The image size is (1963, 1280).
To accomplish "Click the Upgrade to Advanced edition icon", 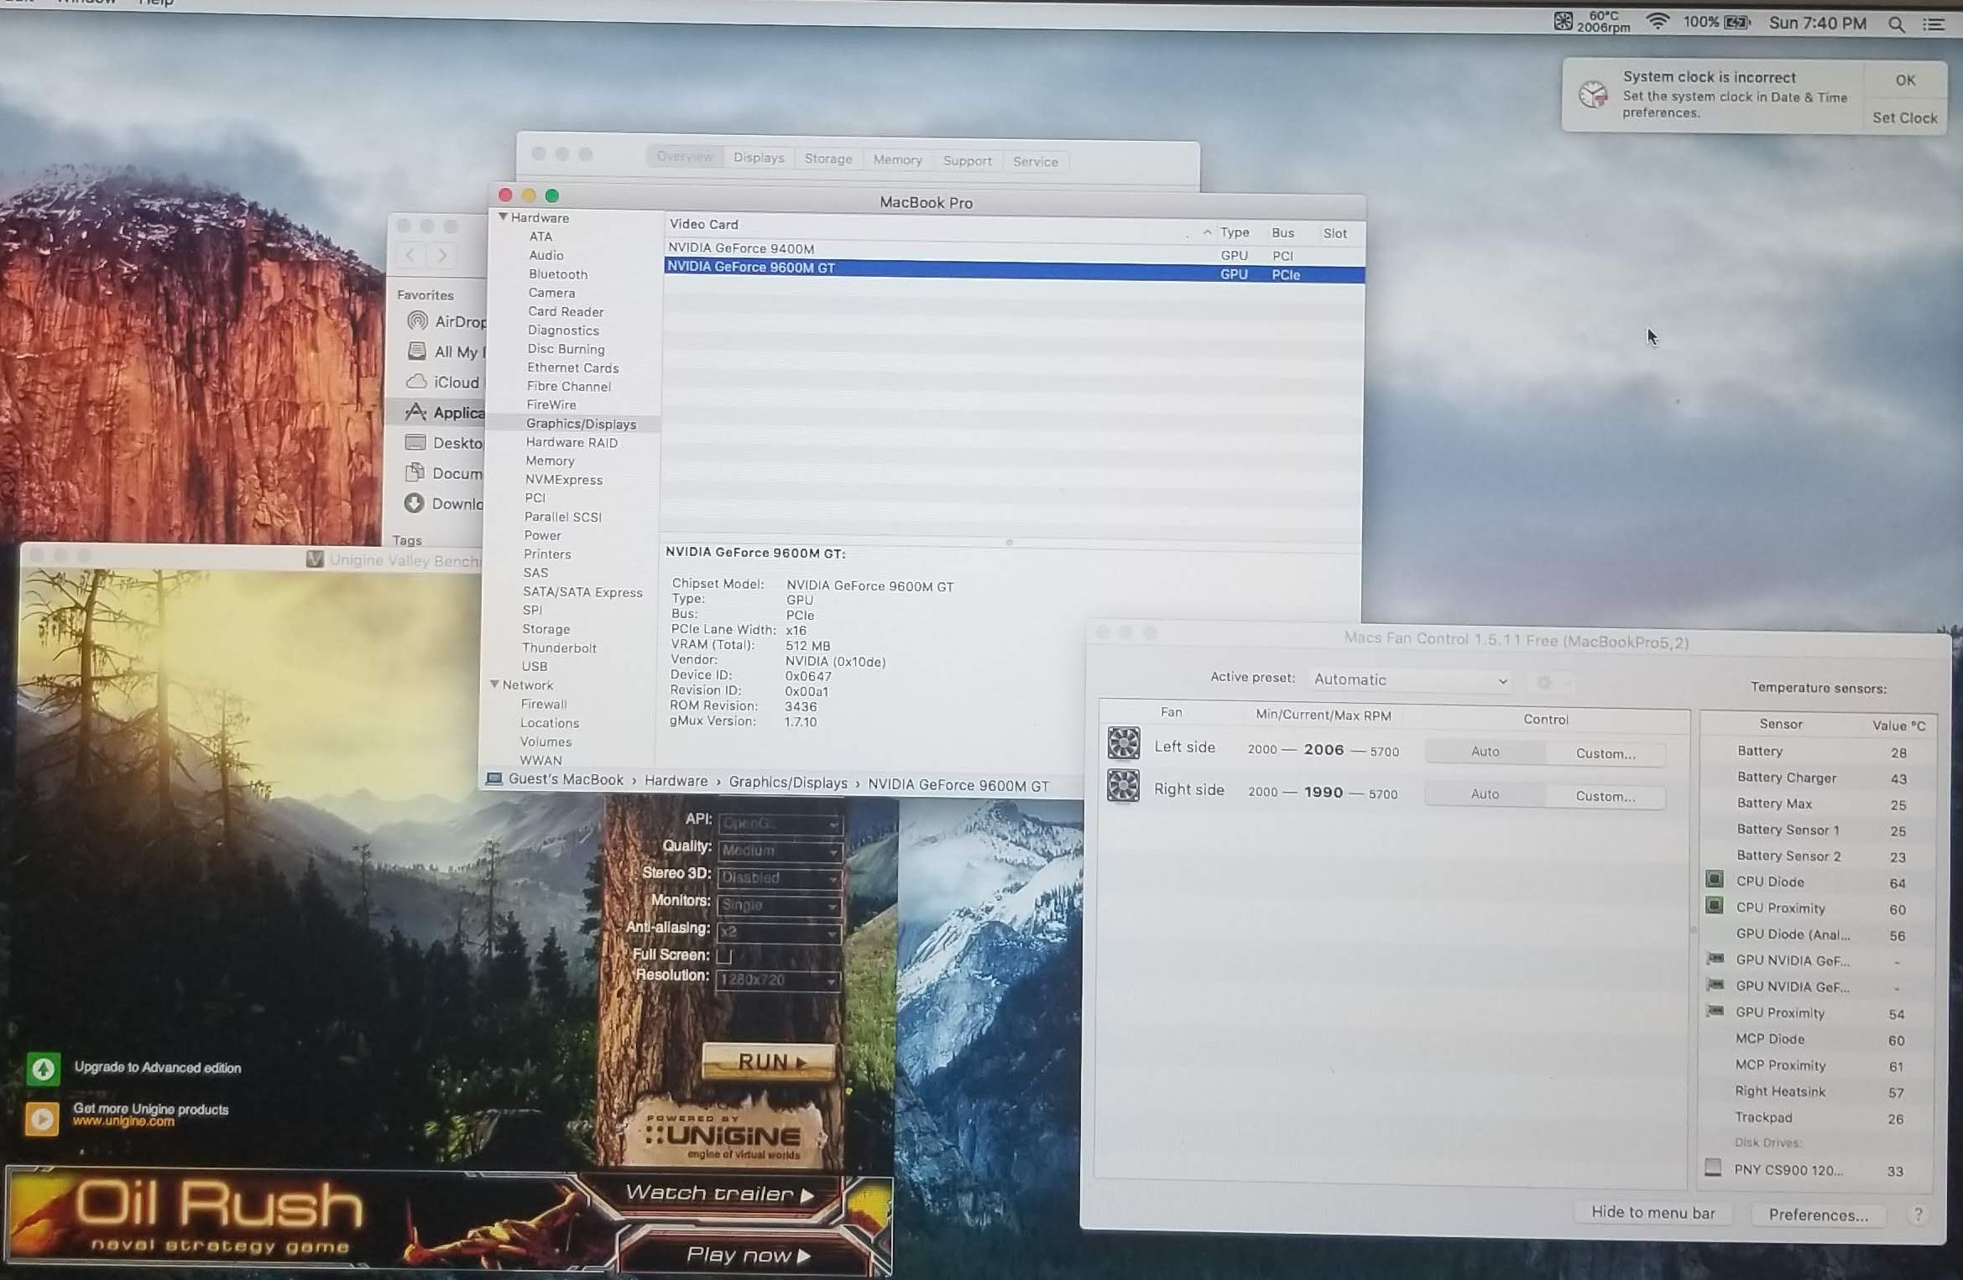I will (x=43, y=1069).
